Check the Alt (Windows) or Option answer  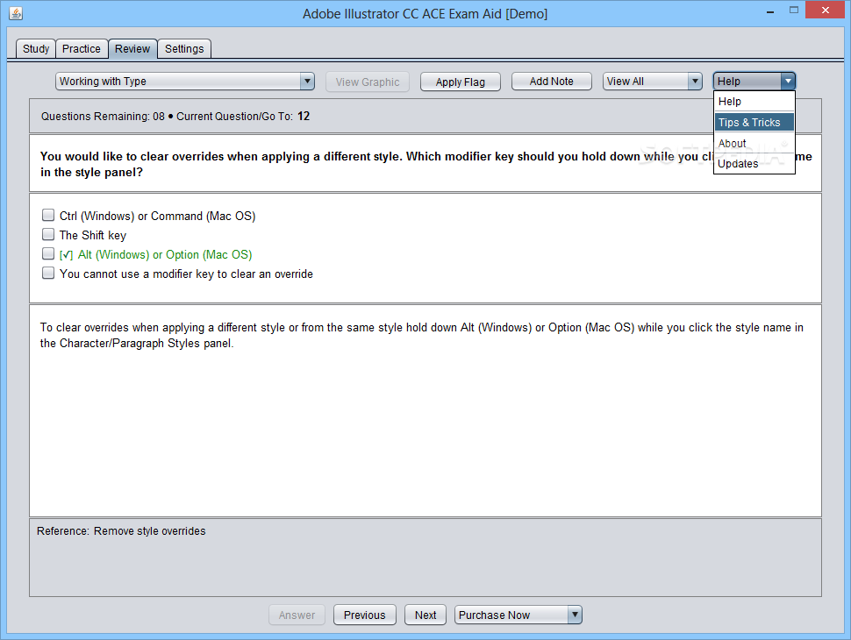(x=48, y=254)
